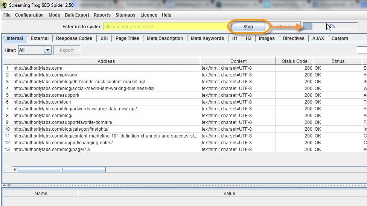The height and width of the screenshot is (206, 367).
Task: Switch to the Page Titles tab
Action: [127, 38]
